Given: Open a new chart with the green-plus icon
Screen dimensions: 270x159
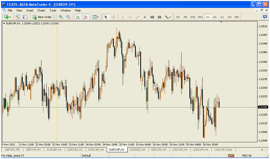Looking at the screenshot, I should coord(6,17).
